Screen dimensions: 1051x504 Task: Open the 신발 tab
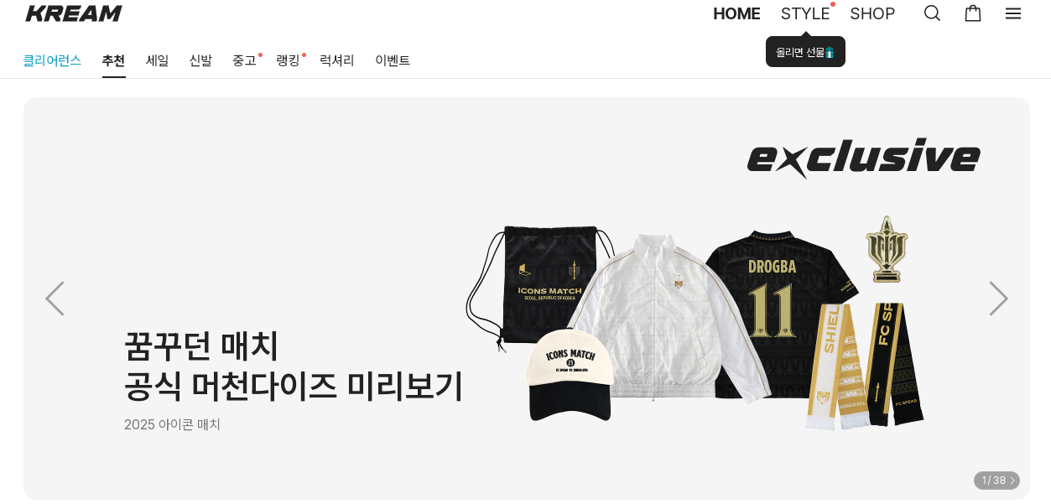(x=200, y=60)
